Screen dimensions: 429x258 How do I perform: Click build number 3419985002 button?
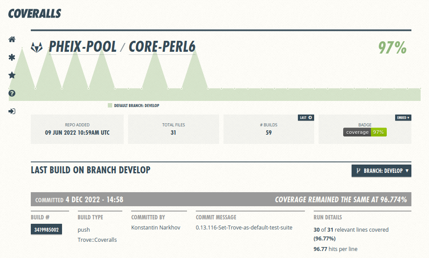pos(47,229)
